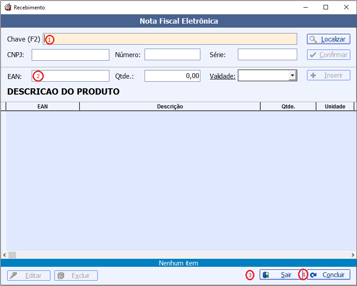Click the Inserir plus button
Image resolution: width=357 pixels, height=286 pixels.
pyautogui.click(x=328, y=75)
